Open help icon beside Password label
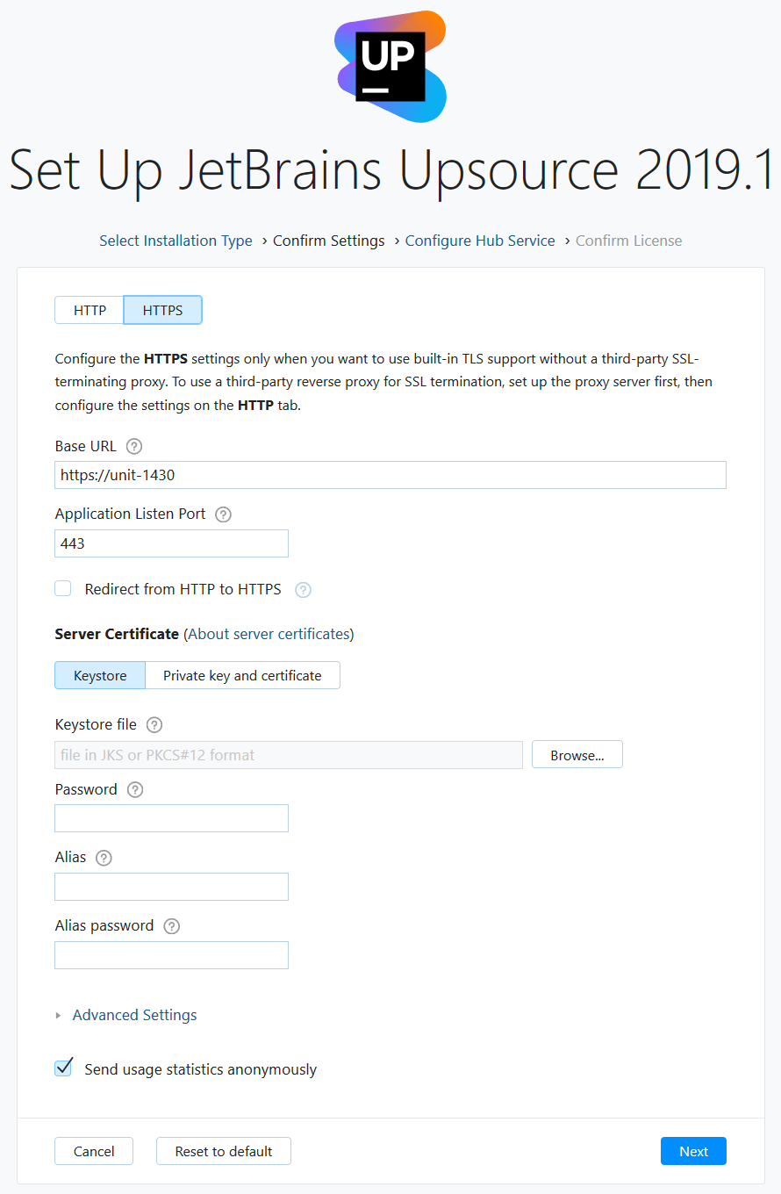The image size is (781, 1194). point(135,789)
